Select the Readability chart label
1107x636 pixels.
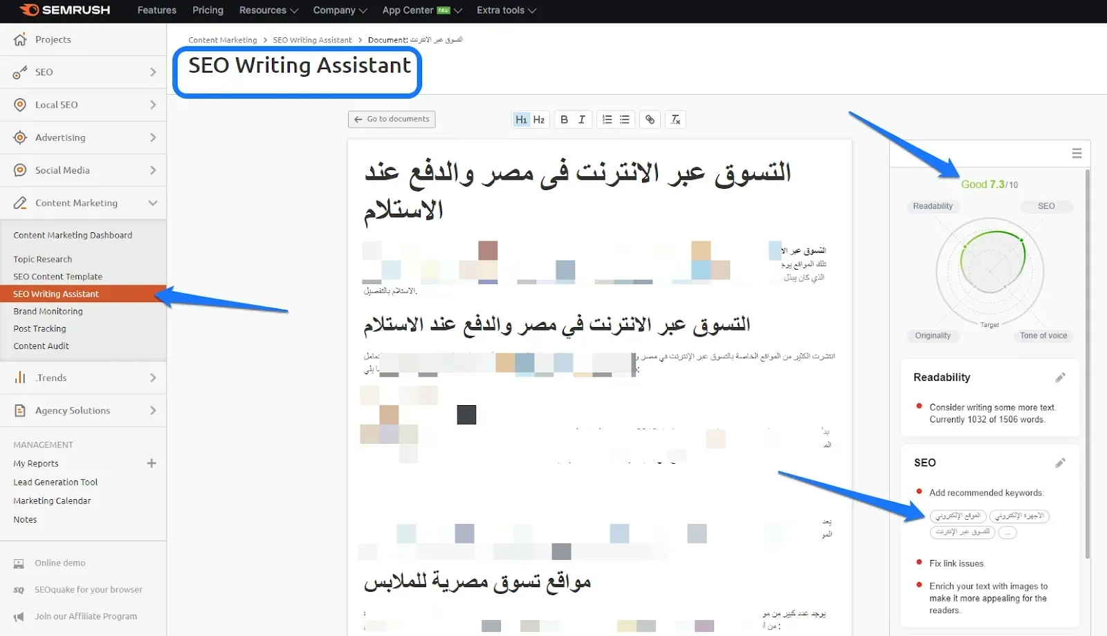click(933, 206)
